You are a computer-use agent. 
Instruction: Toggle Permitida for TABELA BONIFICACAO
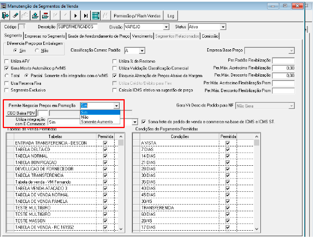coord(105,162)
